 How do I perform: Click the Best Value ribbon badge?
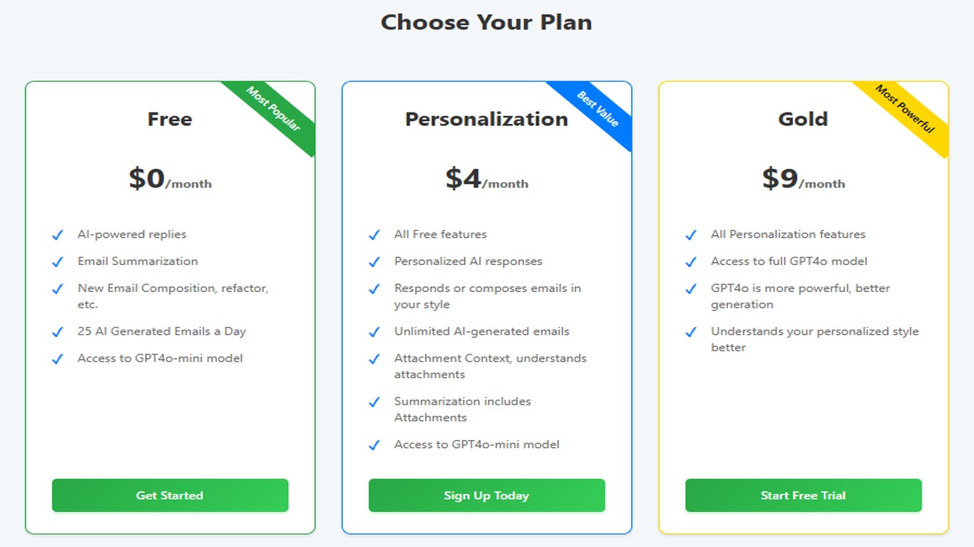pyautogui.click(x=598, y=110)
